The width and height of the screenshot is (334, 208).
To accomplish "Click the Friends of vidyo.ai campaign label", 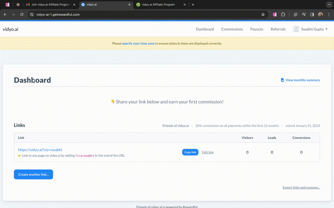I will [x=176, y=126].
